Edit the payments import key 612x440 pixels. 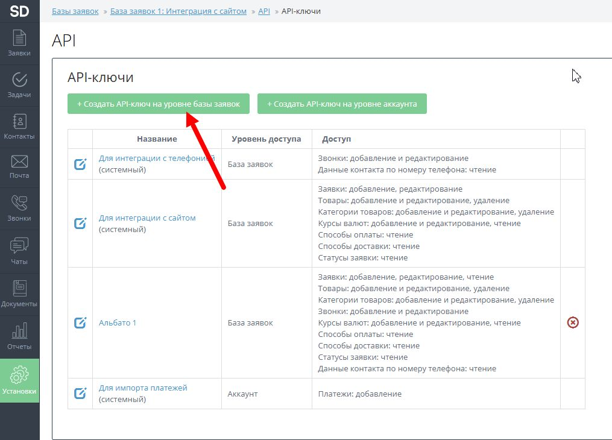(80, 394)
